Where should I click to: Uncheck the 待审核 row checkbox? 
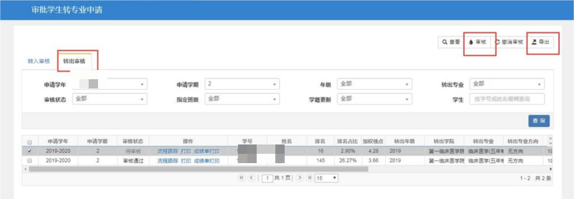[x=30, y=151]
